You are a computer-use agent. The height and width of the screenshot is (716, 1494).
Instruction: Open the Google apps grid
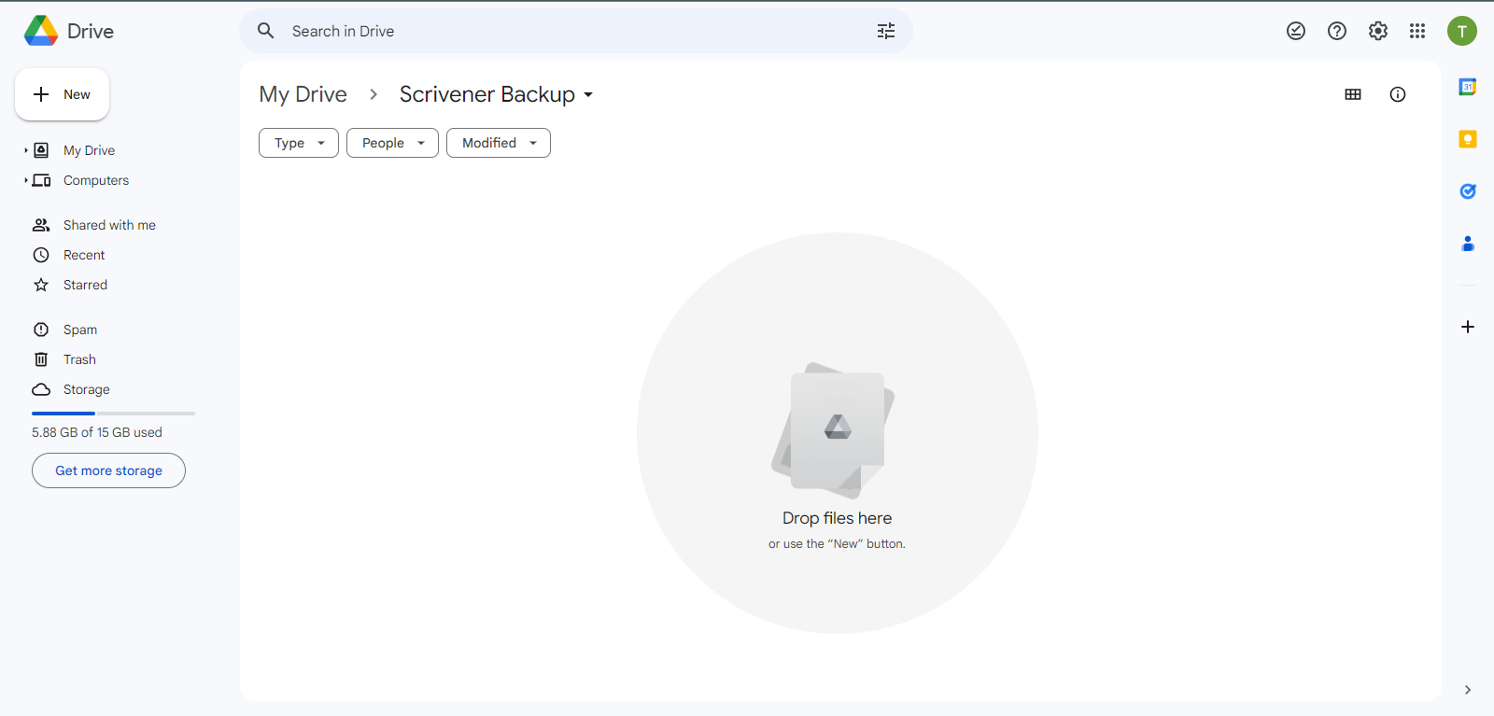pyautogui.click(x=1417, y=31)
